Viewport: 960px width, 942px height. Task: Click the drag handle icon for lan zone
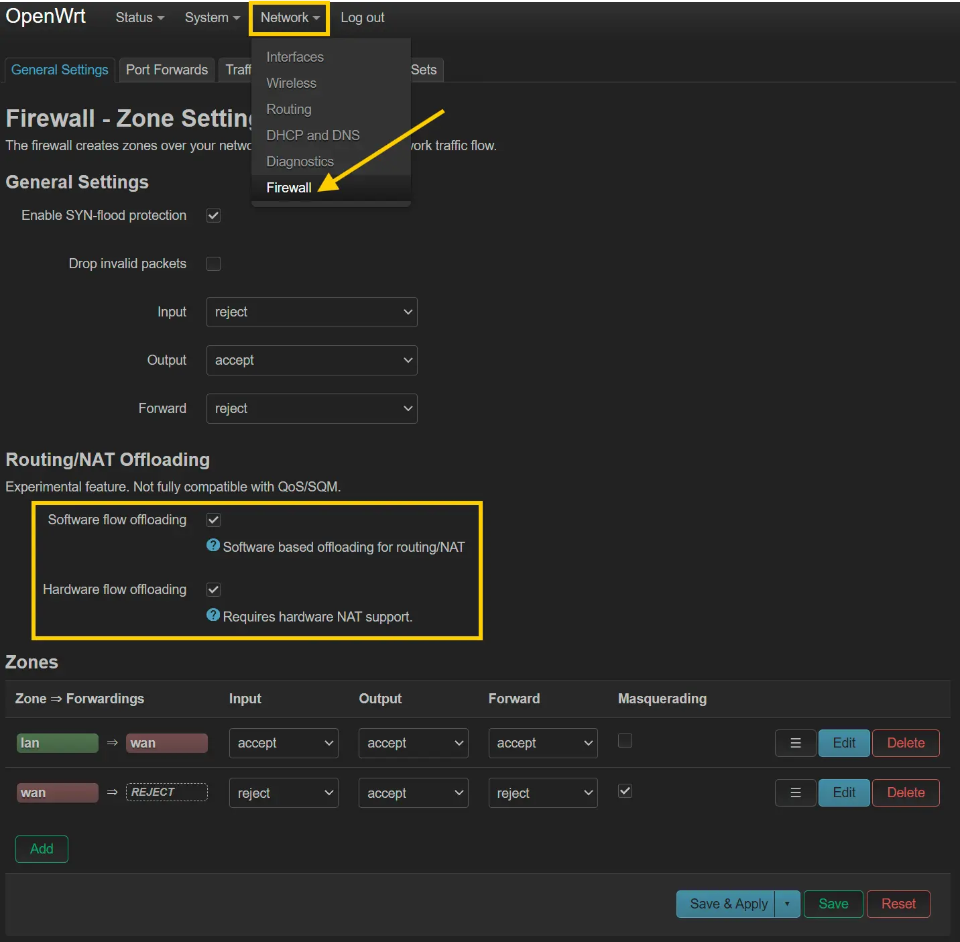point(796,743)
